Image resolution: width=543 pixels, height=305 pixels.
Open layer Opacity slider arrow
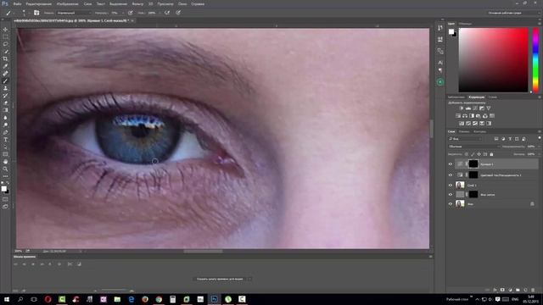tap(540, 147)
